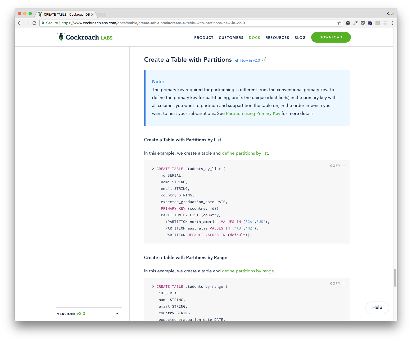Open the CUSTOMERS menu item
412x342 pixels.
coord(231,38)
